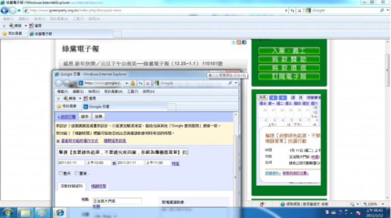Open the Tools (工具) menu in the Google Calendar window

tap(132, 91)
